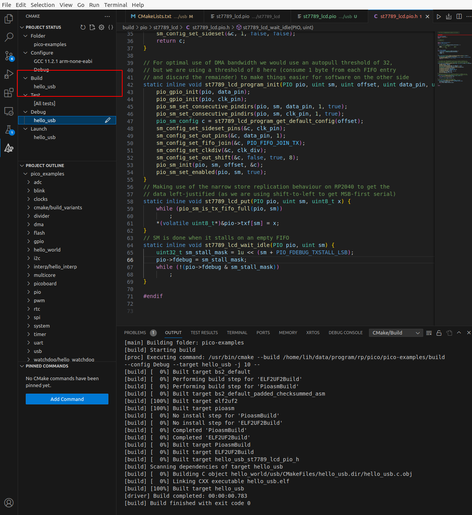This screenshot has height=515, width=472.
Task: Clear the output with the list-clear icon
Action: click(x=429, y=333)
